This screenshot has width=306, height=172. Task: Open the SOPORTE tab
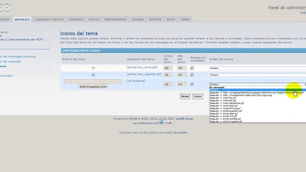coord(155,20)
